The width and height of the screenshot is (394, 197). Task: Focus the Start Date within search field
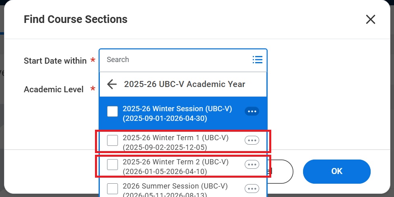178,60
